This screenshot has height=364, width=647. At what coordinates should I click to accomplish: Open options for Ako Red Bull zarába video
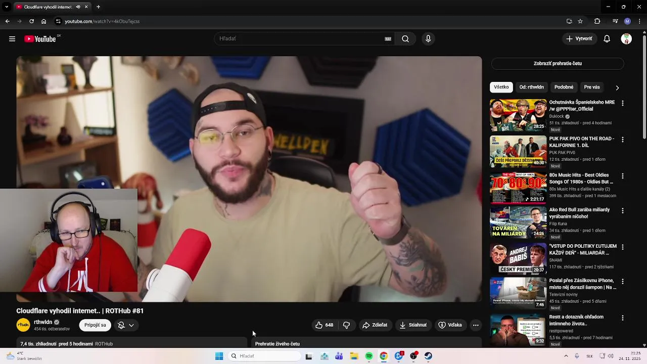pyautogui.click(x=623, y=210)
